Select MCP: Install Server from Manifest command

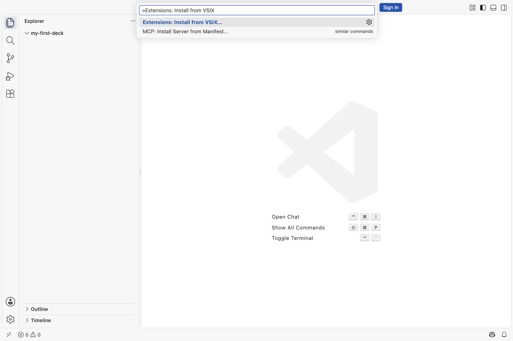(257, 32)
